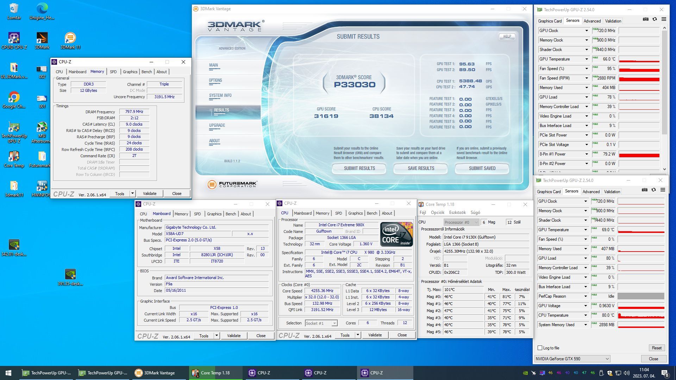Viewport: 676px width, 380px height.
Task: Open the GPU-Z hamburger menu icon
Action: (x=664, y=19)
